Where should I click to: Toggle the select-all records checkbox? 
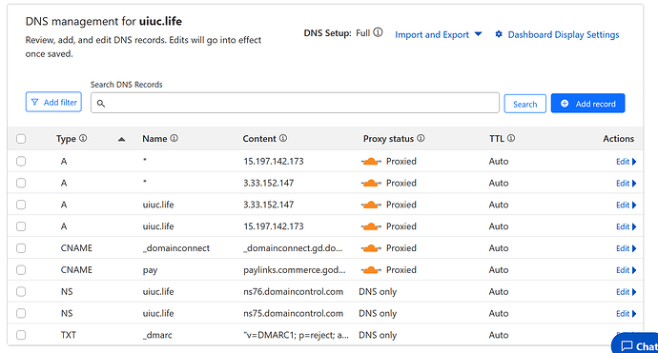21,139
